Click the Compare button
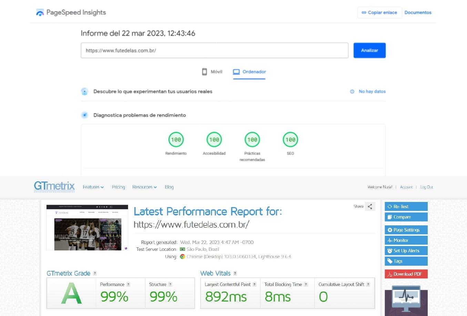The width and height of the screenshot is (467, 316). [x=406, y=217]
